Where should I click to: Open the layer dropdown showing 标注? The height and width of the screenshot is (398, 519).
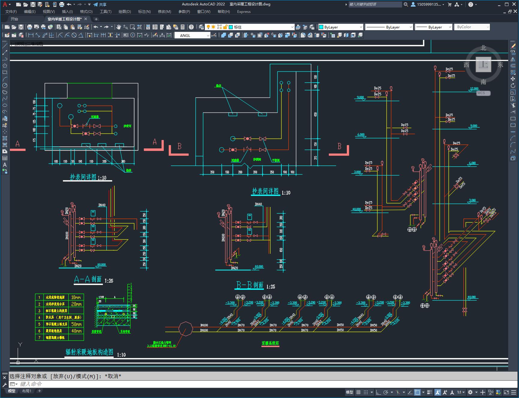[261, 27]
